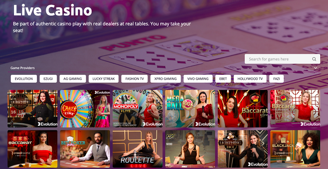This screenshot has height=169, width=328.
Task: Select the Ebet provider chip
Action: point(223,79)
